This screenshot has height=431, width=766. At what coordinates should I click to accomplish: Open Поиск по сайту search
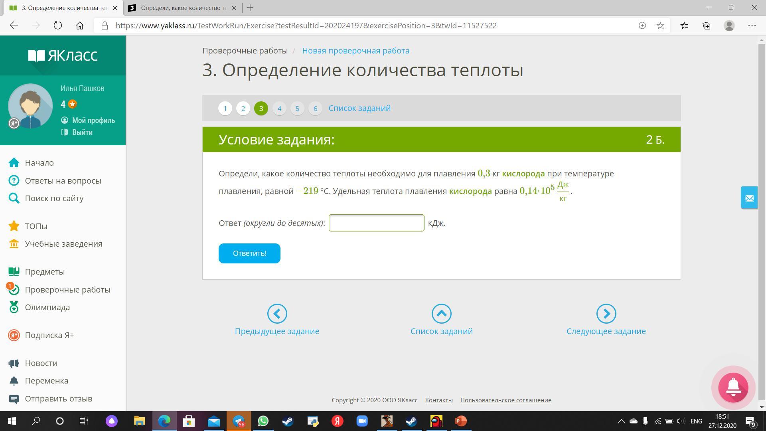pyautogui.click(x=54, y=198)
